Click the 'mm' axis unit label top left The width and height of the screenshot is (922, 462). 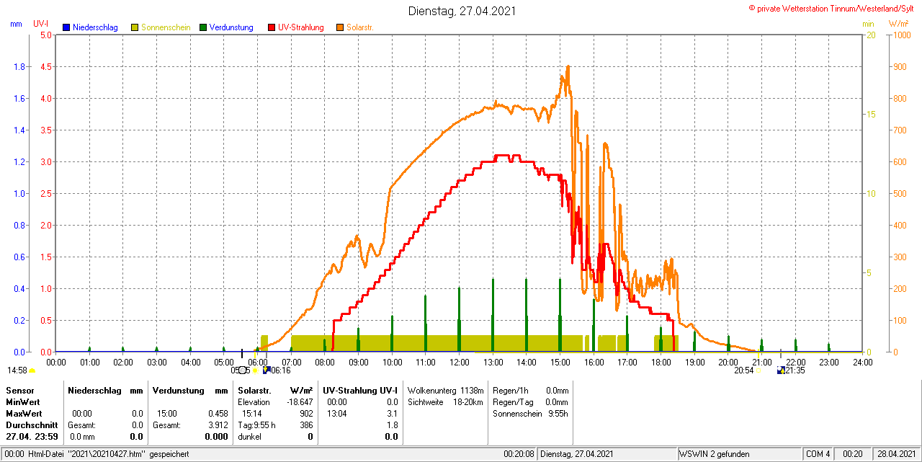pyautogui.click(x=17, y=24)
